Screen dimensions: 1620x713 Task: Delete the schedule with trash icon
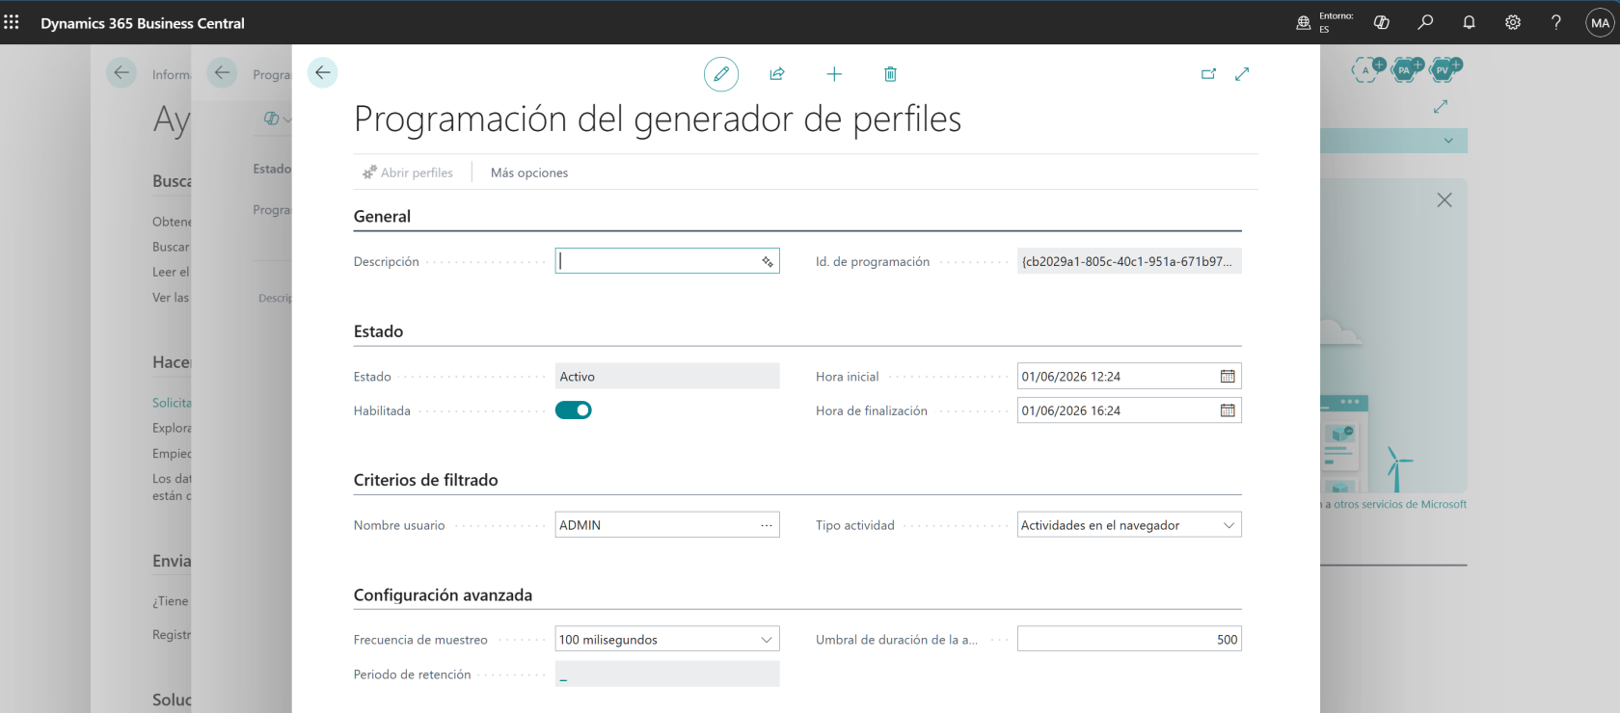coord(890,74)
